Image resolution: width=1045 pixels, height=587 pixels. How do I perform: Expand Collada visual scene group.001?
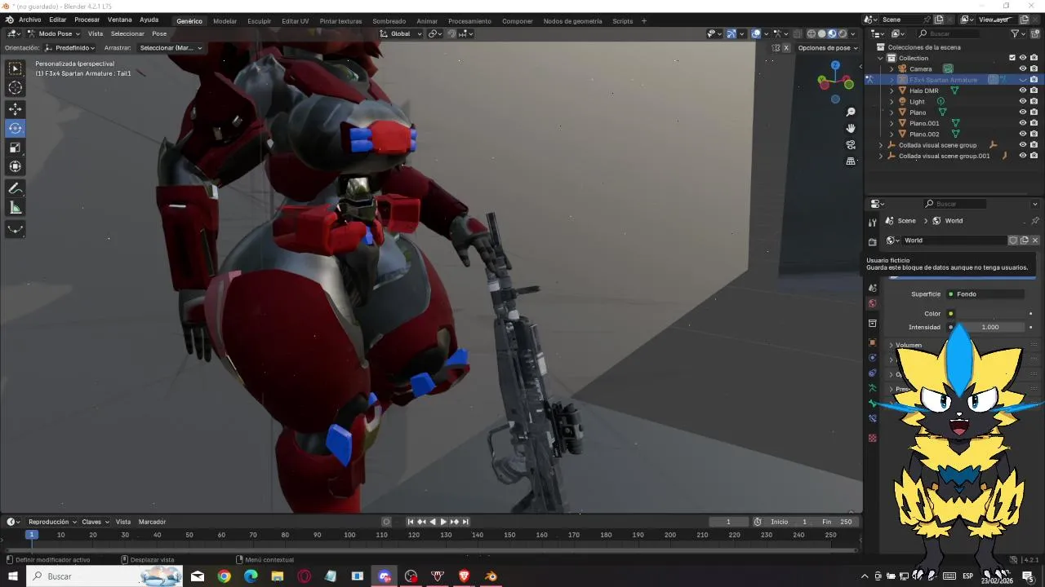(881, 156)
